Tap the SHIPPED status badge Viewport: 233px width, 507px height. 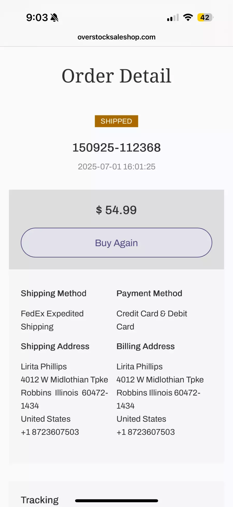tap(116, 121)
